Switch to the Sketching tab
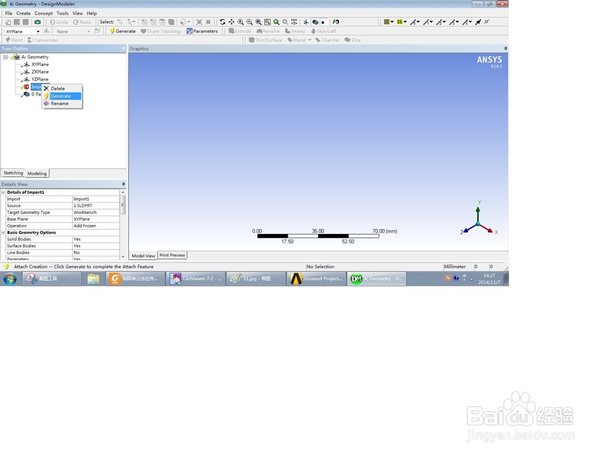The height and width of the screenshot is (456, 608). 13,173
